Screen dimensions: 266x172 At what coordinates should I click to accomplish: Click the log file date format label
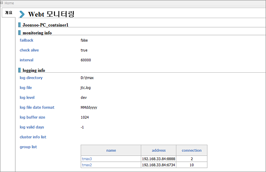[x=37, y=107]
